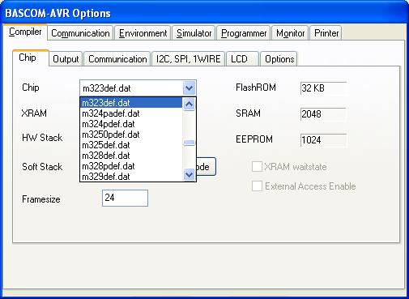Viewport: 409px width, 299px height.
Task: Click the chip list scroll-down arrow
Action: 189,175
